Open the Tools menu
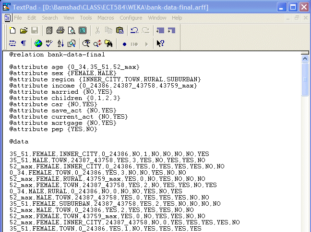311x232 pixels. coord(86,18)
